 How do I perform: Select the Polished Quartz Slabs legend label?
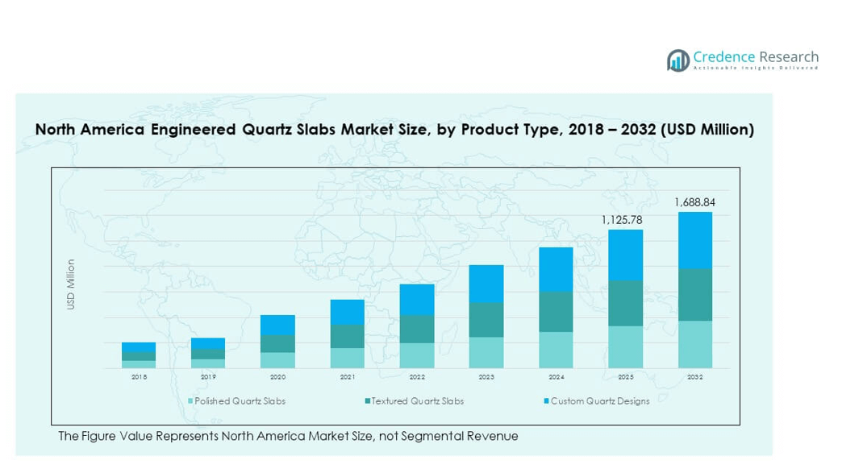[240, 401]
